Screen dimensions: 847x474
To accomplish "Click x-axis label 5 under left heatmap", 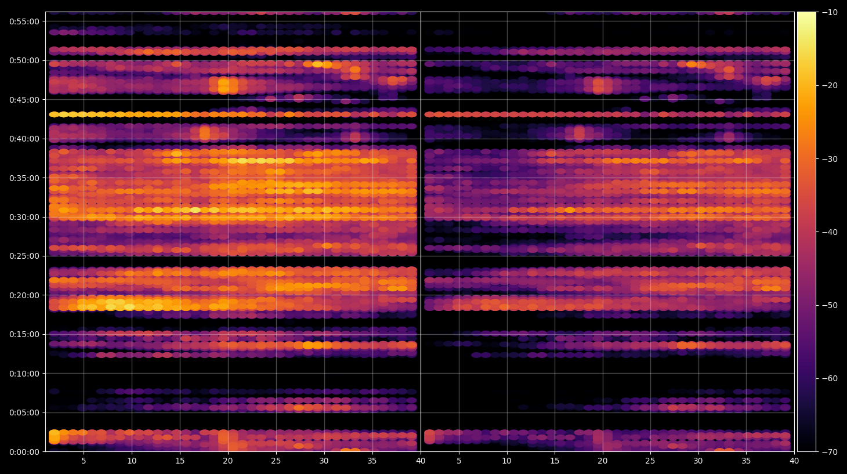I will pyautogui.click(x=84, y=461).
